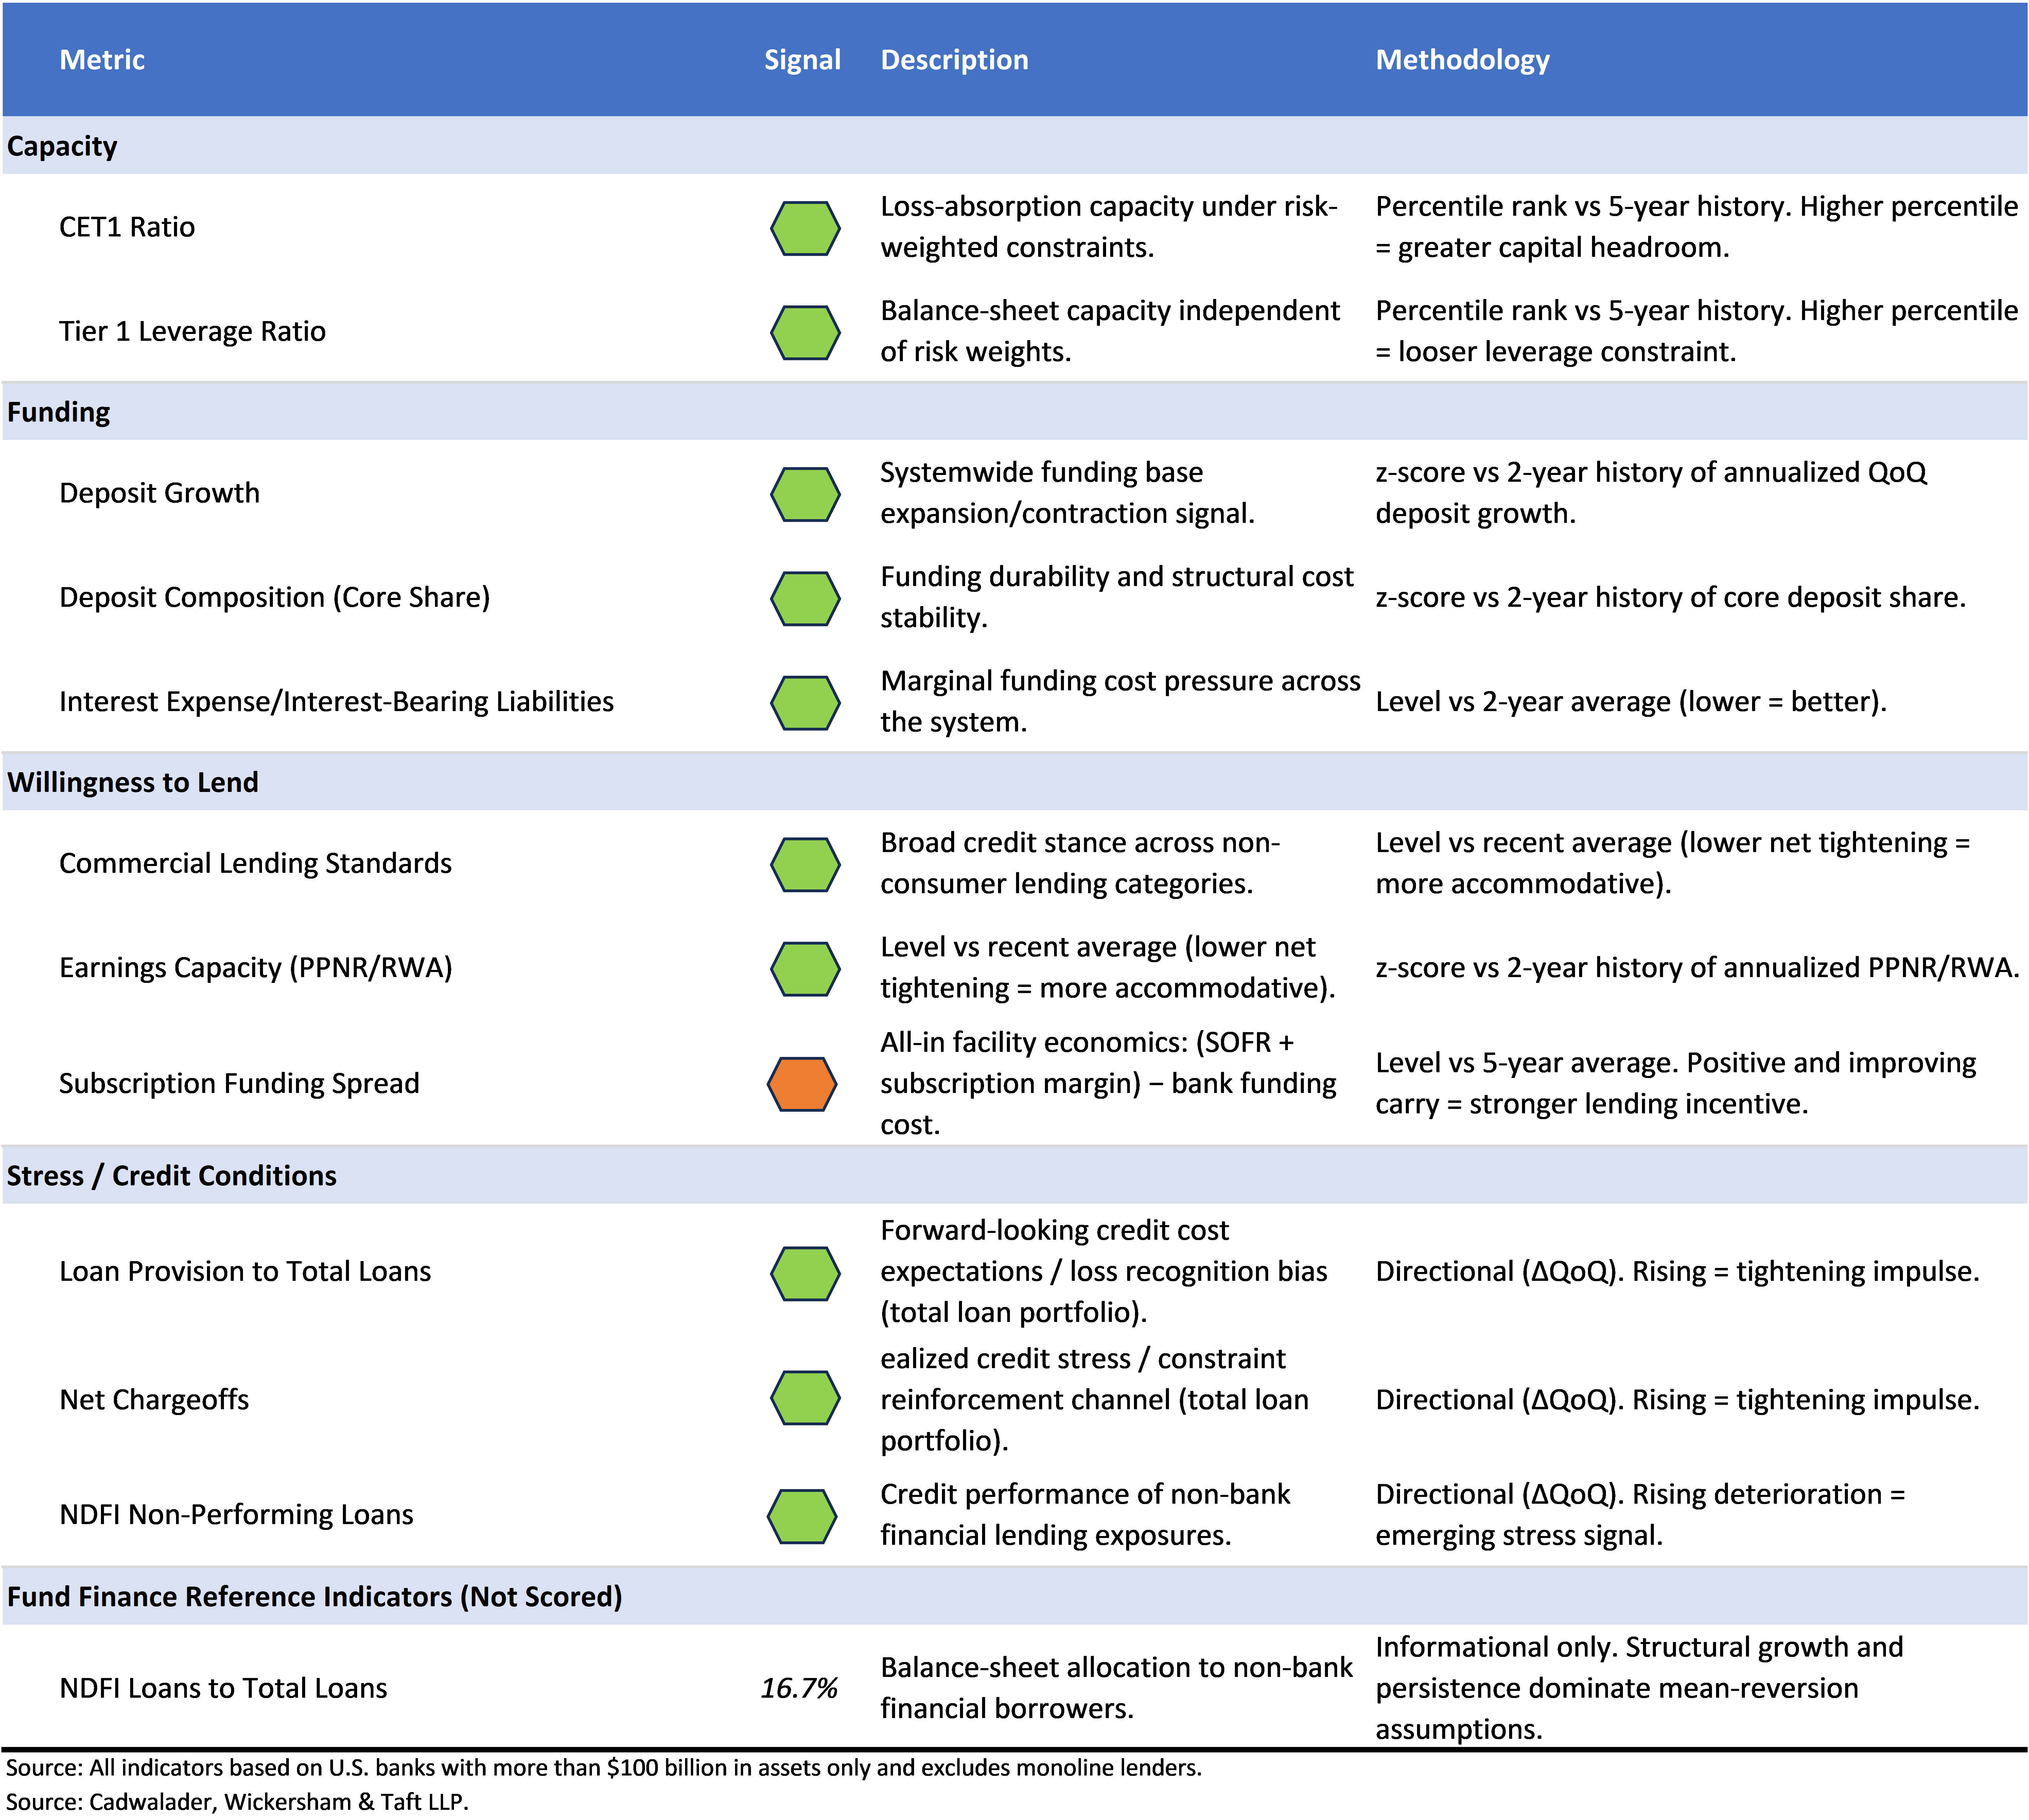Click the Metric column header
The height and width of the screenshot is (1820, 2029).
102,60
